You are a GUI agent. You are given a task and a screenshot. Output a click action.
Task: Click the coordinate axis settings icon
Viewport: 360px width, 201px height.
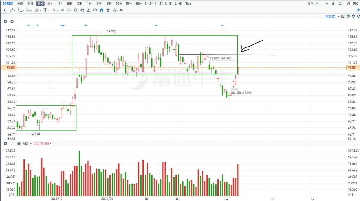click(343, 16)
